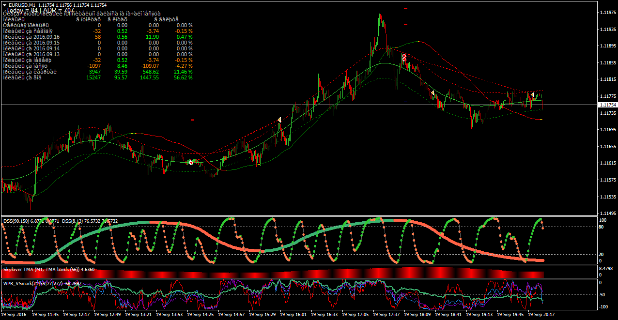Click the '19 Sep 20:17' time axis label
The height and width of the screenshot is (320, 618).
click(541, 315)
